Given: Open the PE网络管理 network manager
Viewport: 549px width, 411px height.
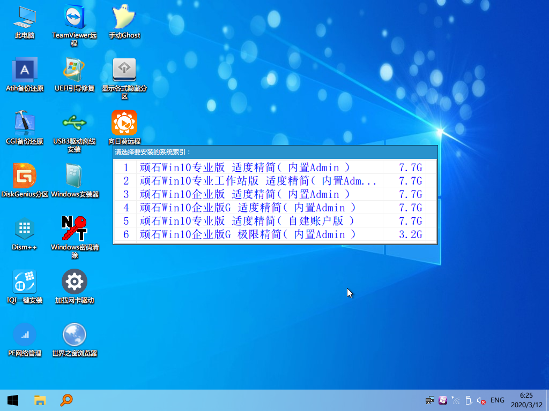Looking at the screenshot, I should click(x=25, y=335).
